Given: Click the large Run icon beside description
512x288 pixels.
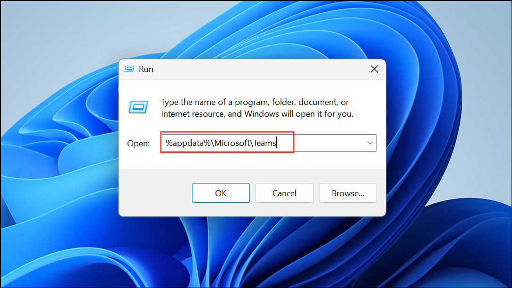Looking at the screenshot, I should 138,107.
